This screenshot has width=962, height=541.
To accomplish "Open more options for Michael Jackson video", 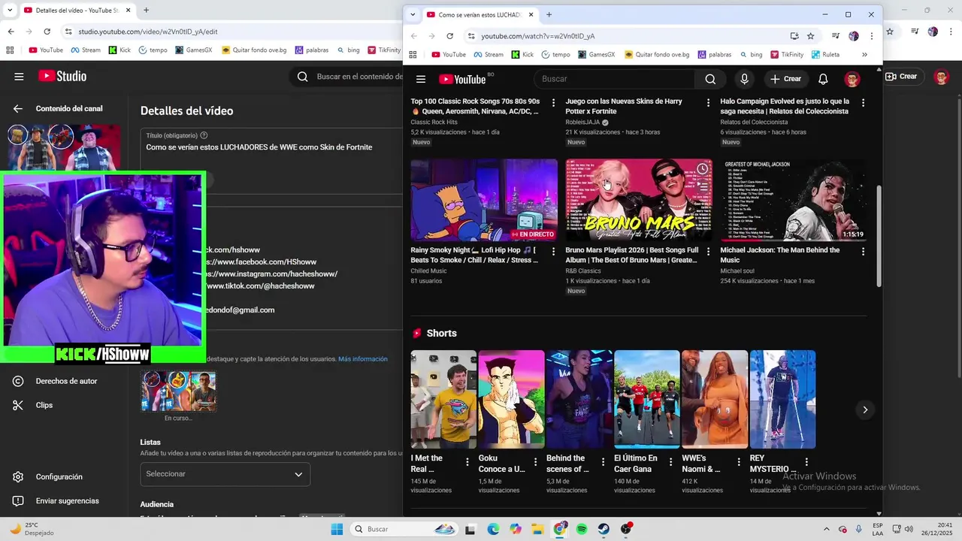I will pyautogui.click(x=863, y=252).
